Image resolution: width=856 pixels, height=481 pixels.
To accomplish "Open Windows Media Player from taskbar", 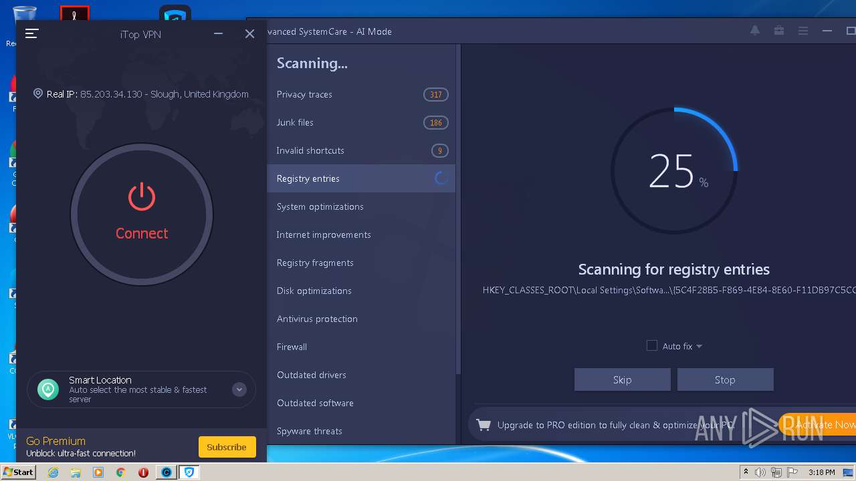I will (98, 472).
